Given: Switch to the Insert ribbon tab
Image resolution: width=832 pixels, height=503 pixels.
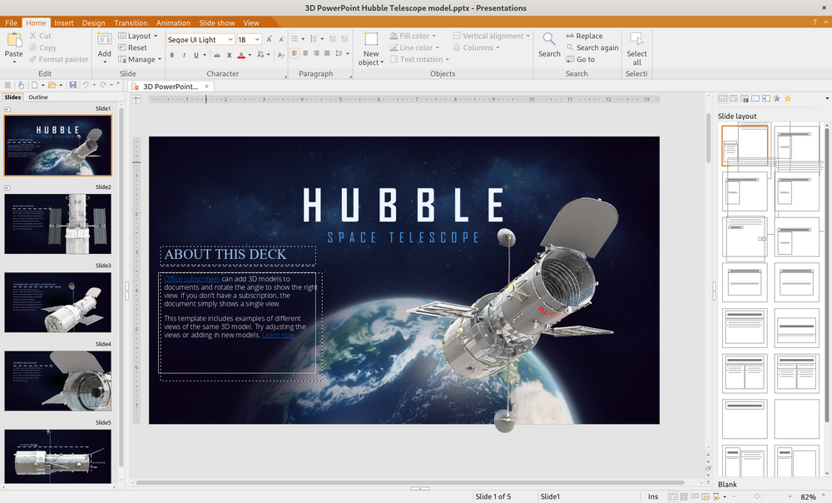Looking at the screenshot, I should (x=64, y=22).
